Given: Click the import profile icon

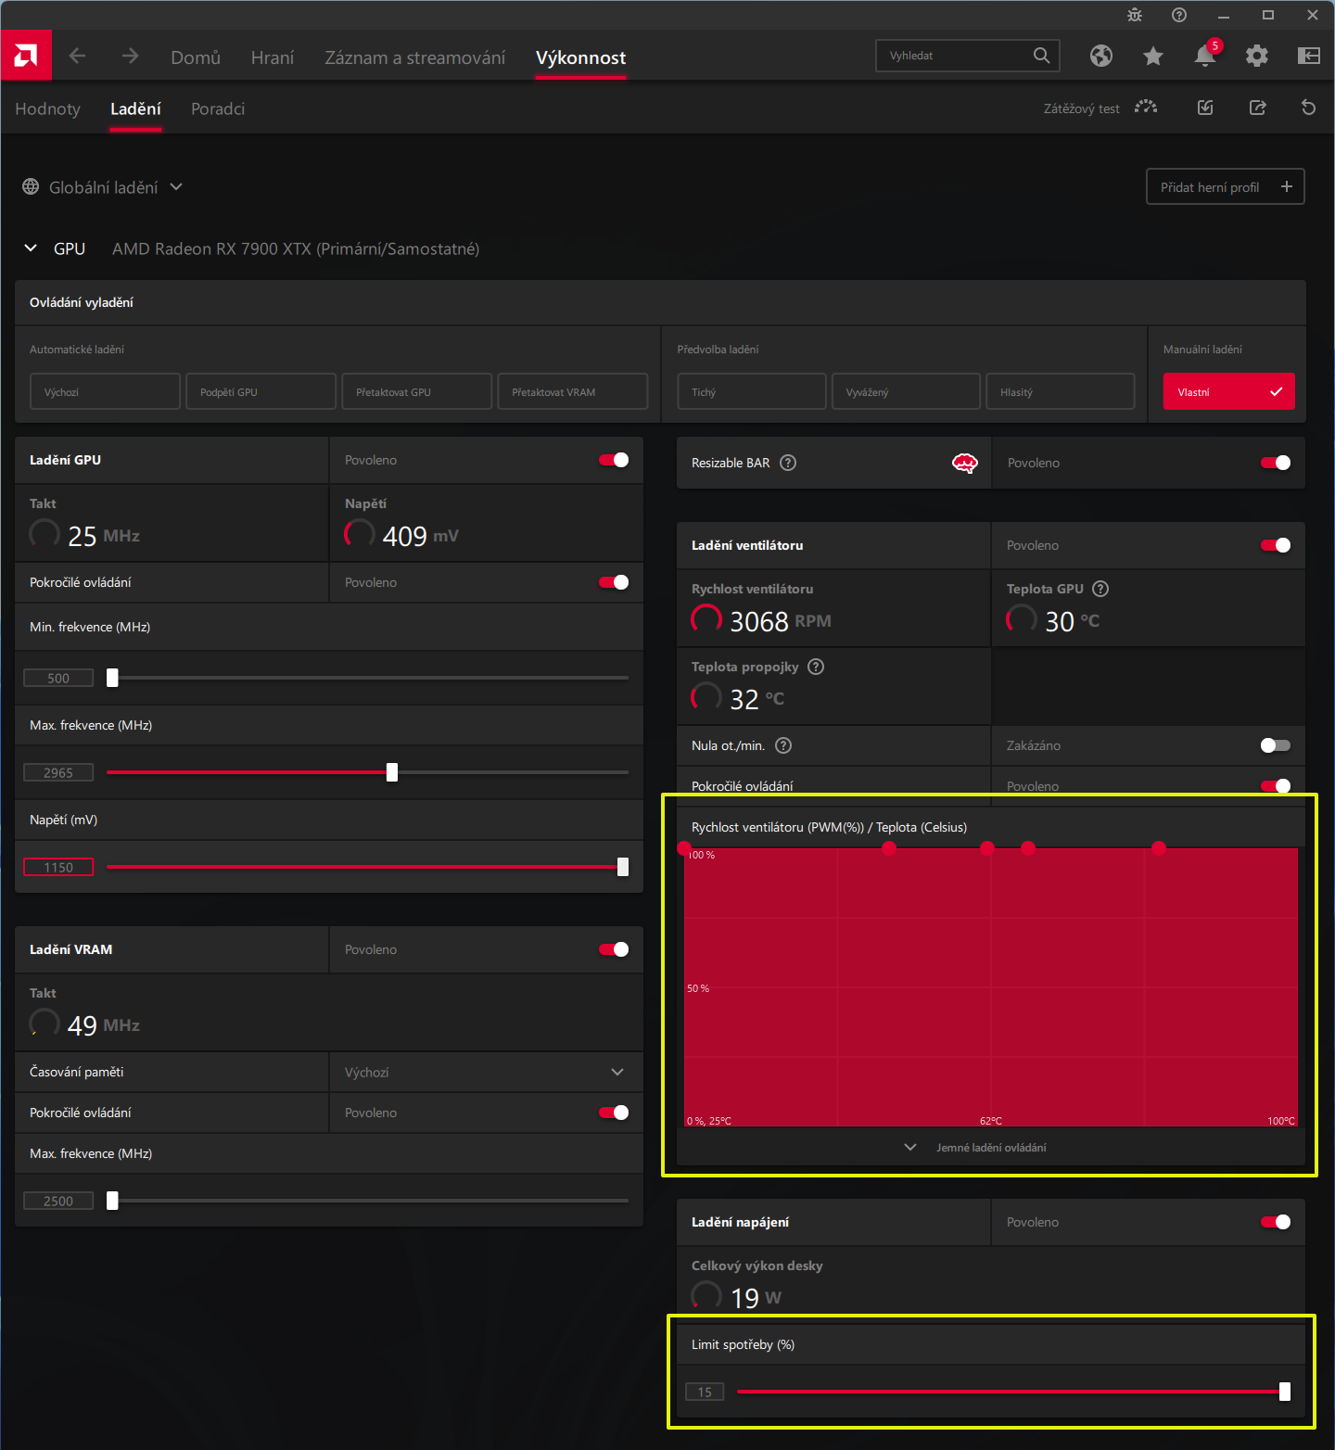Looking at the screenshot, I should pos(1205,108).
